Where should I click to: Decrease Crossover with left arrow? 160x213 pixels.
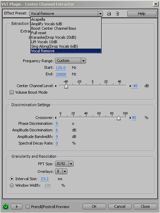click(56, 118)
